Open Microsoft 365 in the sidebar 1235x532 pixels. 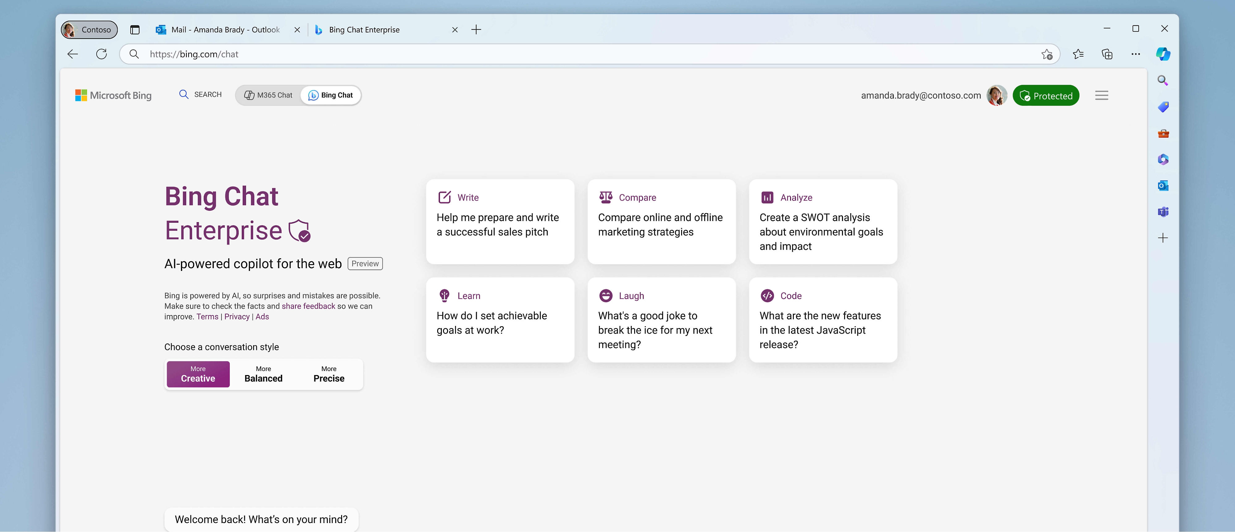click(x=1163, y=159)
